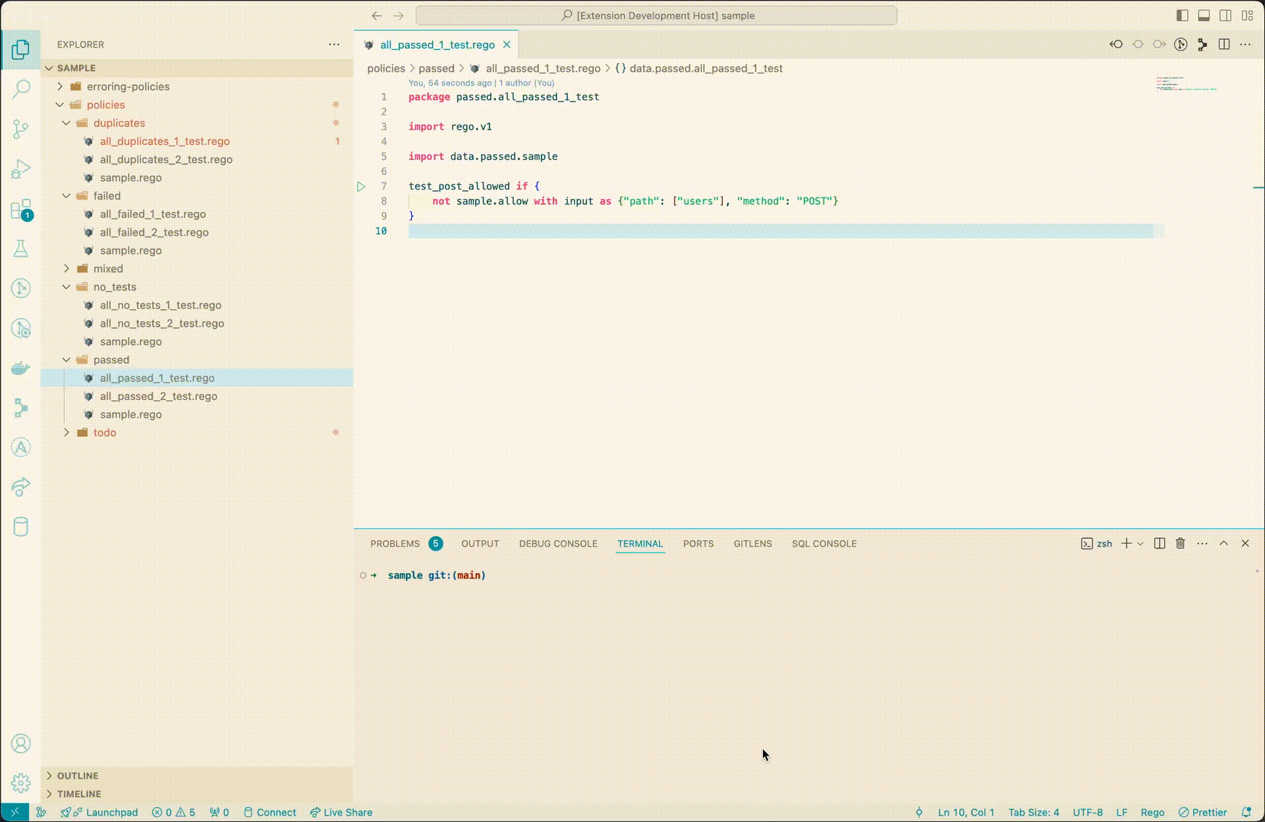The image size is (1265, 822).
Task: Kill the terminal with trash icon
Action: 1180,543
